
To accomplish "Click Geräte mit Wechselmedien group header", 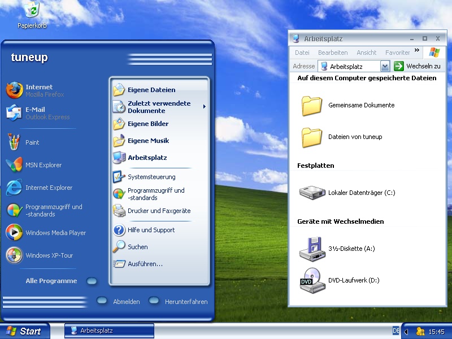I will click(x=341, y=221).
